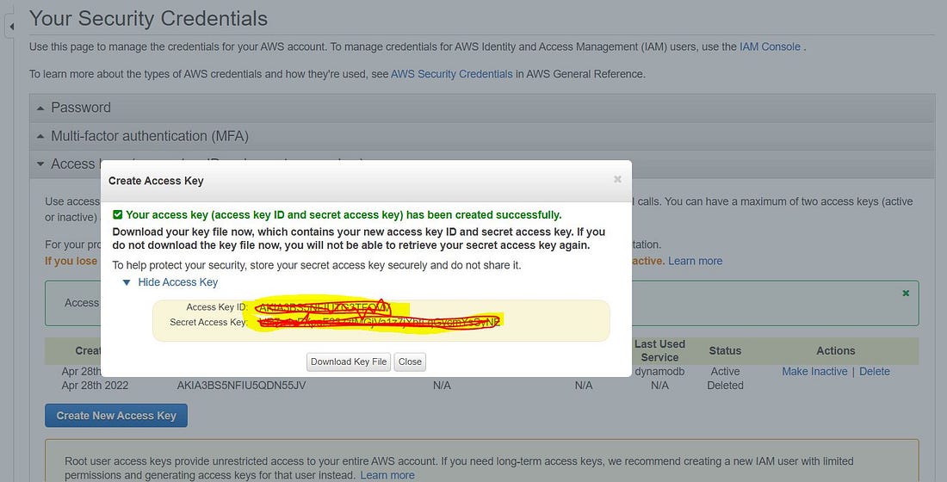Click the Download Key File button
The image size is (947, 482).
(x=349, y=361)
